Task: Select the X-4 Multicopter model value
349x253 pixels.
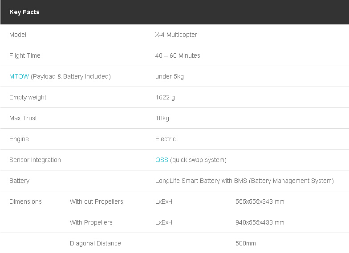Action: (x=176, y=35)
